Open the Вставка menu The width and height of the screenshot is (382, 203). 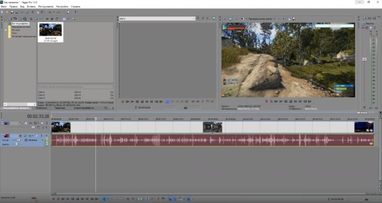[31, 6]
